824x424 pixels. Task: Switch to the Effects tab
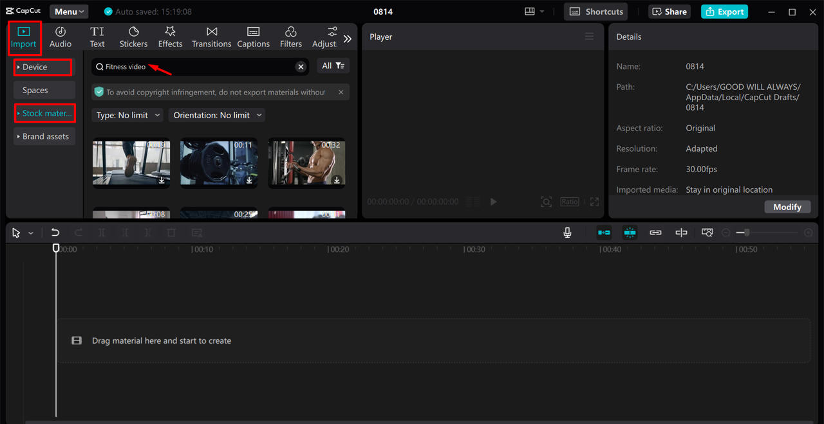click(170, 37)
